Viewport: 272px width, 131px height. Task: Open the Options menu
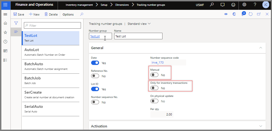tap(68, 14)
